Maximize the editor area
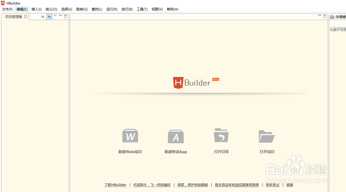The width and height of the screenshot is (346, 192). click(325, 16)
